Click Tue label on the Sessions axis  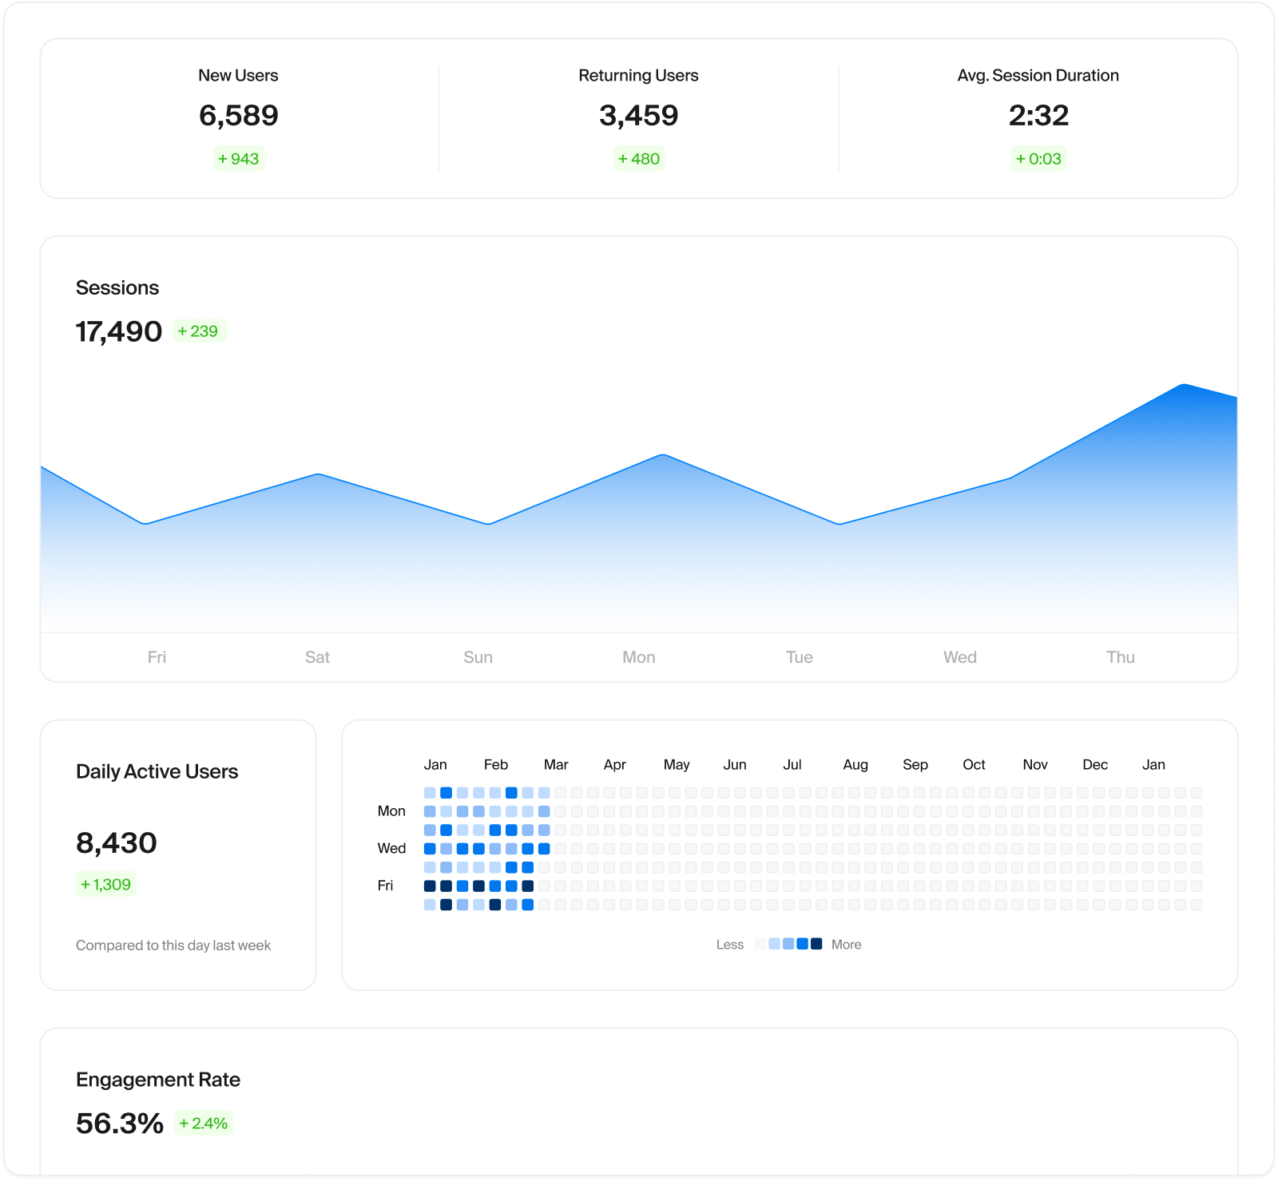coord(799,657)
